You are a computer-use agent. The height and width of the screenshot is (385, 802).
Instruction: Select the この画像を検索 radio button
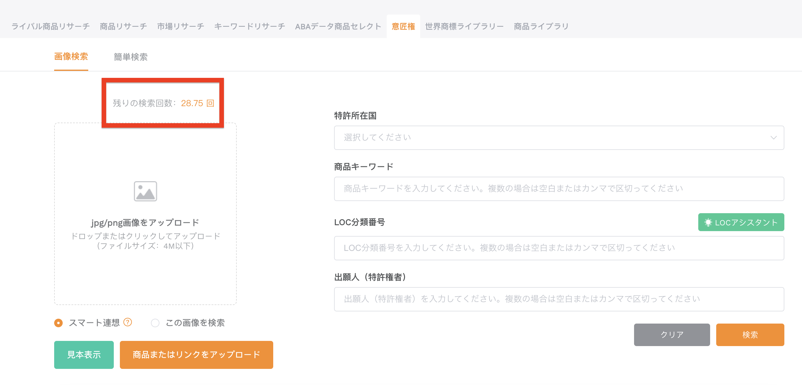pyautogui.click(x=155, y=323)
